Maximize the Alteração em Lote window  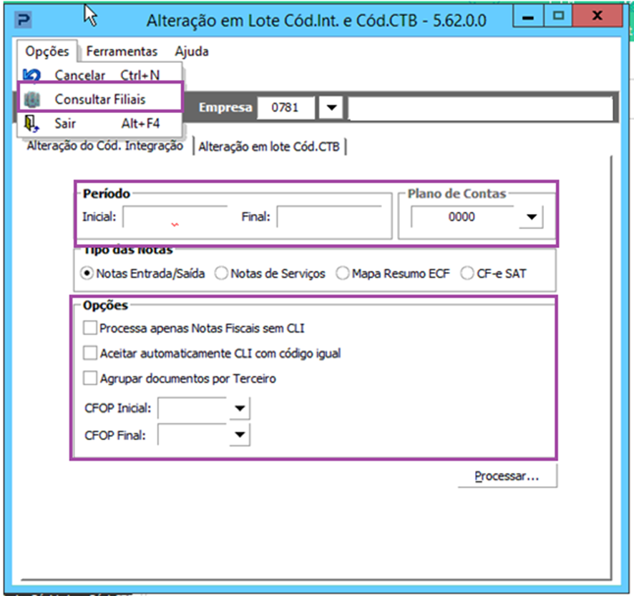[x=558, y=16]
